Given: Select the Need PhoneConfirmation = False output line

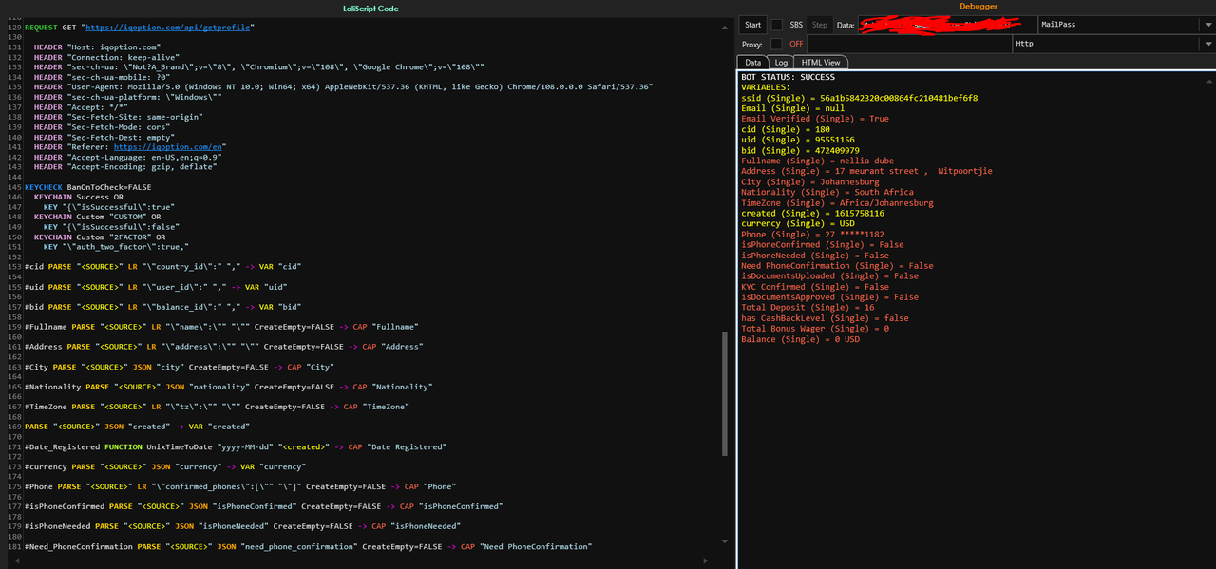Looking at the screenshot, I should [837, 266].
